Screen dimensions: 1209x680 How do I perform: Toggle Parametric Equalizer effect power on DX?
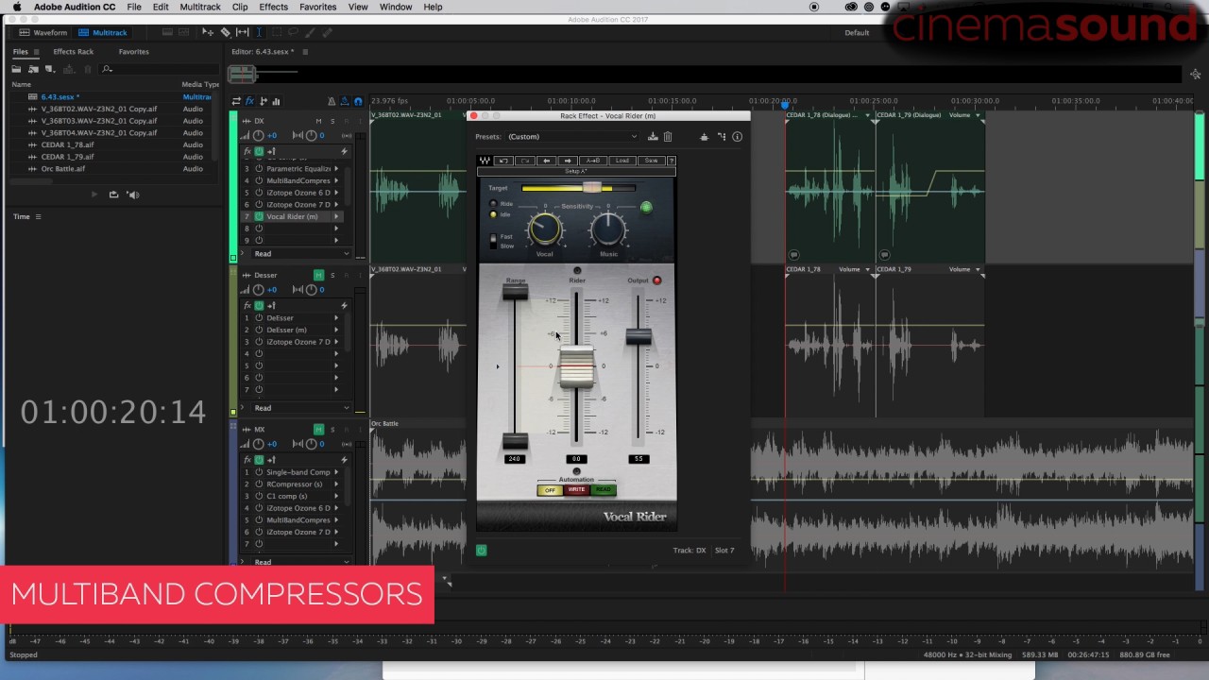(x=259, y=169)
